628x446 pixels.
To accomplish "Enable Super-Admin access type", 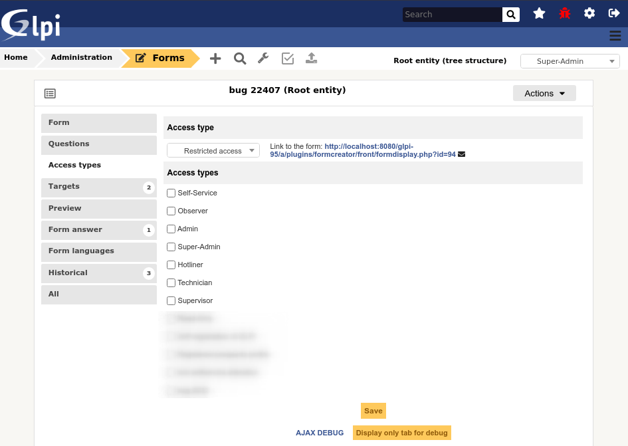I will (x=171, y=247).
